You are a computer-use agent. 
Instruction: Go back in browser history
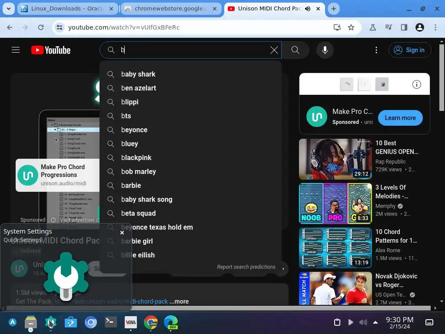[x=10, y=27]
